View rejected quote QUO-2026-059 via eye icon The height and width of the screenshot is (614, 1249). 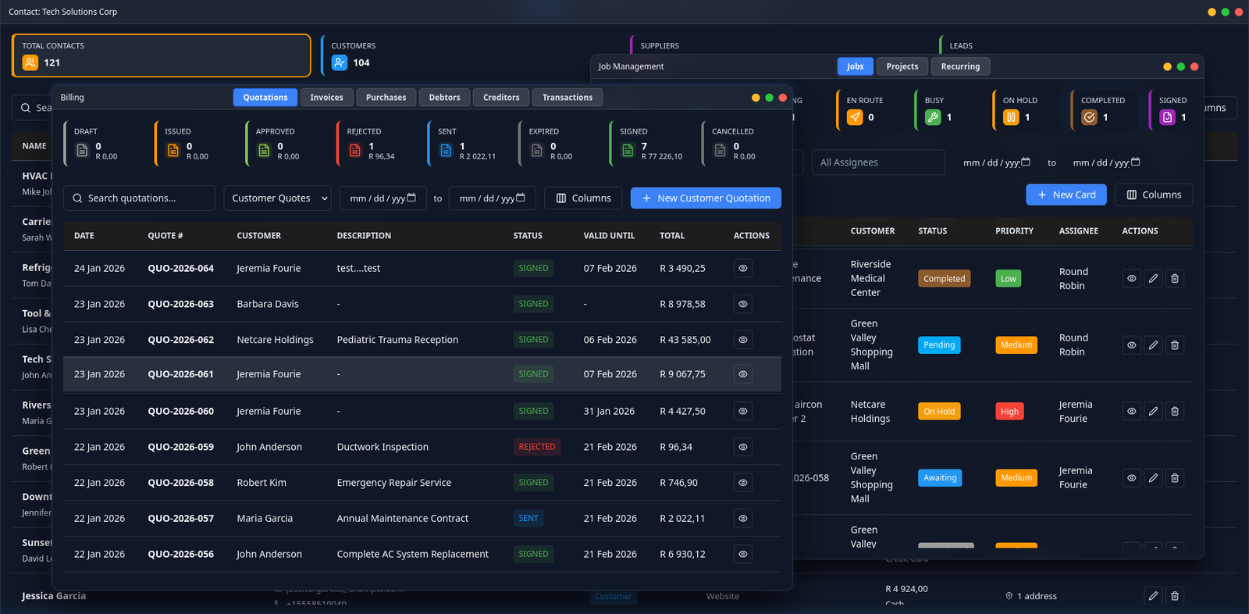(743, 448)
